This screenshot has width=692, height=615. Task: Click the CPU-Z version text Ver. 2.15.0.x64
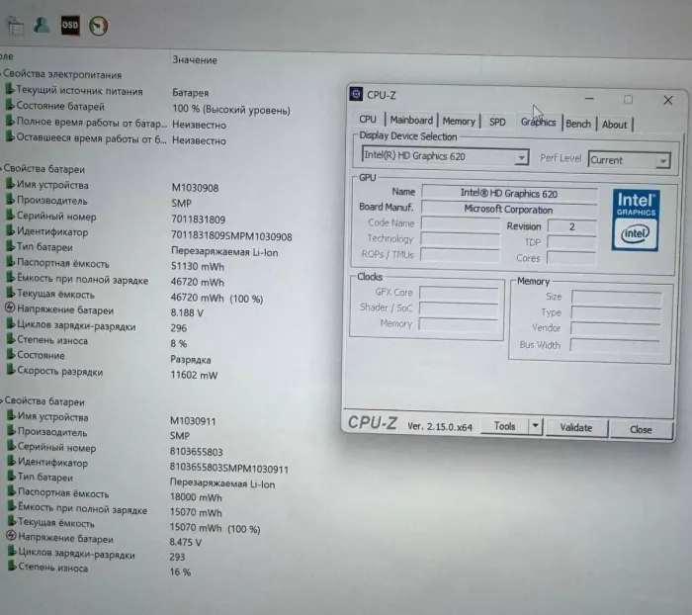pos(440,426)
